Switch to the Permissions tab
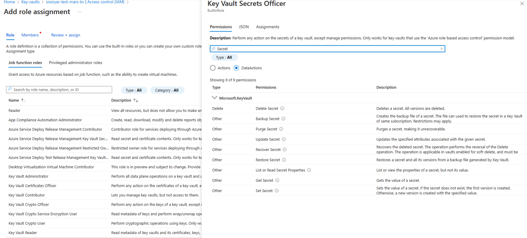527x238 pixels. tap(221, 27)
